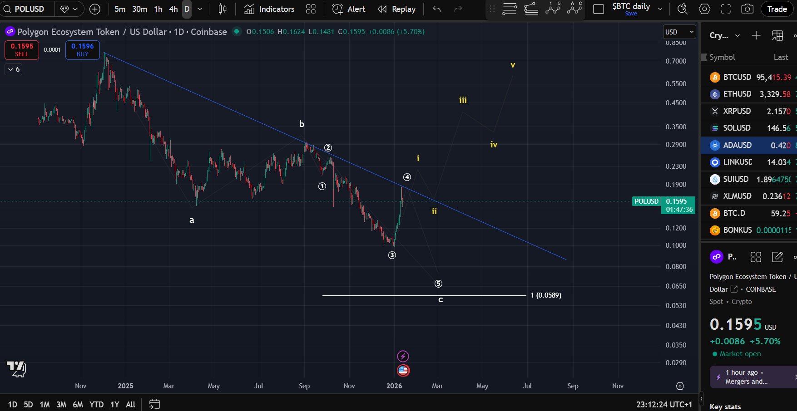Viewport: 797px width, 411px height.
Task: Collapse the indicator legend showing 6
Action: tap(13, 69)
